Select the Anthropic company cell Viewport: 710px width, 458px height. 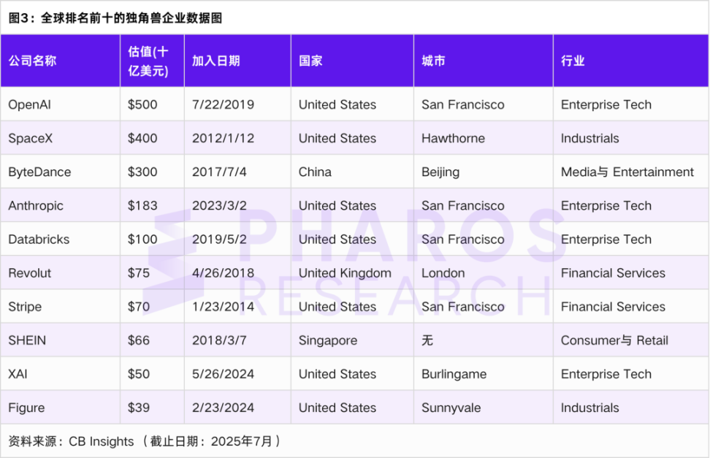(36, 206)
